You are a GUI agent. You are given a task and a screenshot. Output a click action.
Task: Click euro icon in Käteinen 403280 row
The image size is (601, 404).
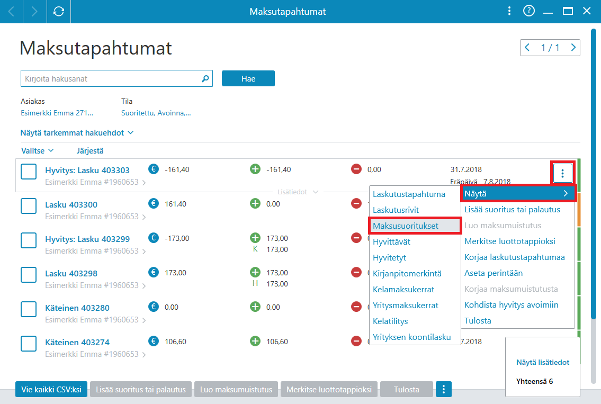(x=154, y=307)
